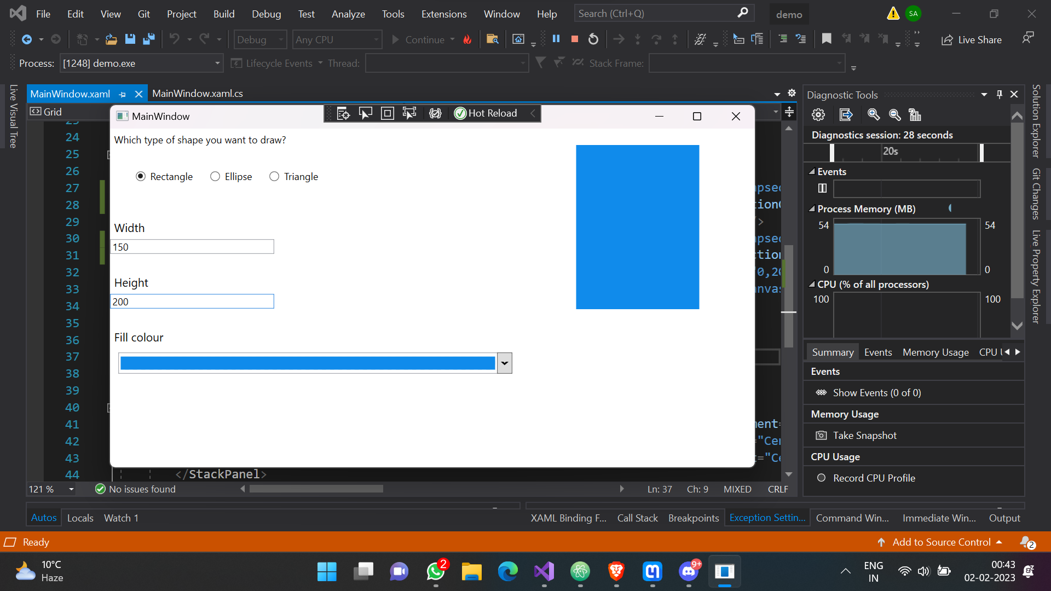Screen dimensions: 1051x591
Task: Switch to the Memory Usage tab
Action: 935,352
